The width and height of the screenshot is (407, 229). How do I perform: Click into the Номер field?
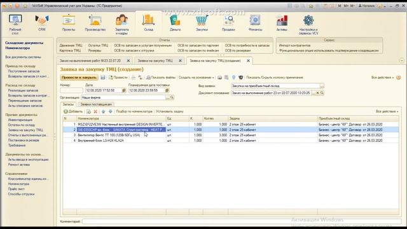pyautogui.click(x=71, y=90)
